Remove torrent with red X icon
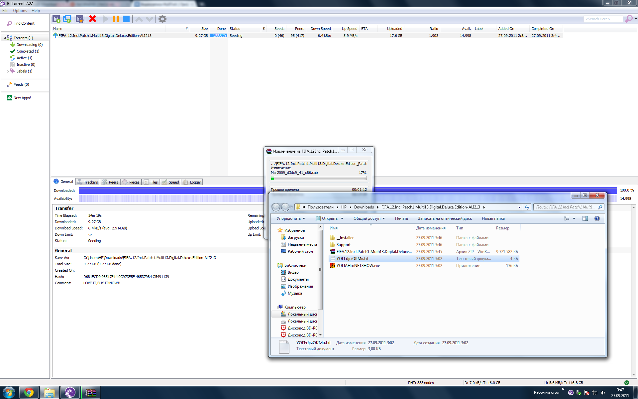Viewport: 638px width, 399px height. tap(92, 19)
